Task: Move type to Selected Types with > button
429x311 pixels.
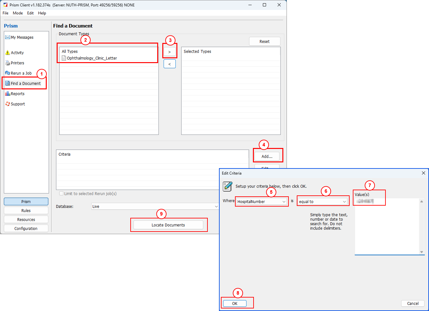Action: coord(169,52)
